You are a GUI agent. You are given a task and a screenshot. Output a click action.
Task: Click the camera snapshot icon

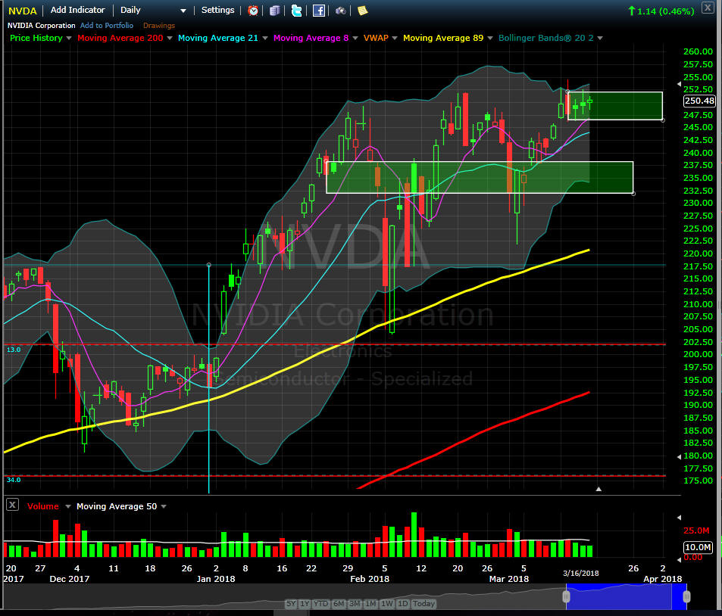(341, 11)
